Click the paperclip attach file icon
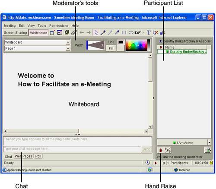Image resolution: width=216 pixels, height=189 pixels. click(74, 32)
